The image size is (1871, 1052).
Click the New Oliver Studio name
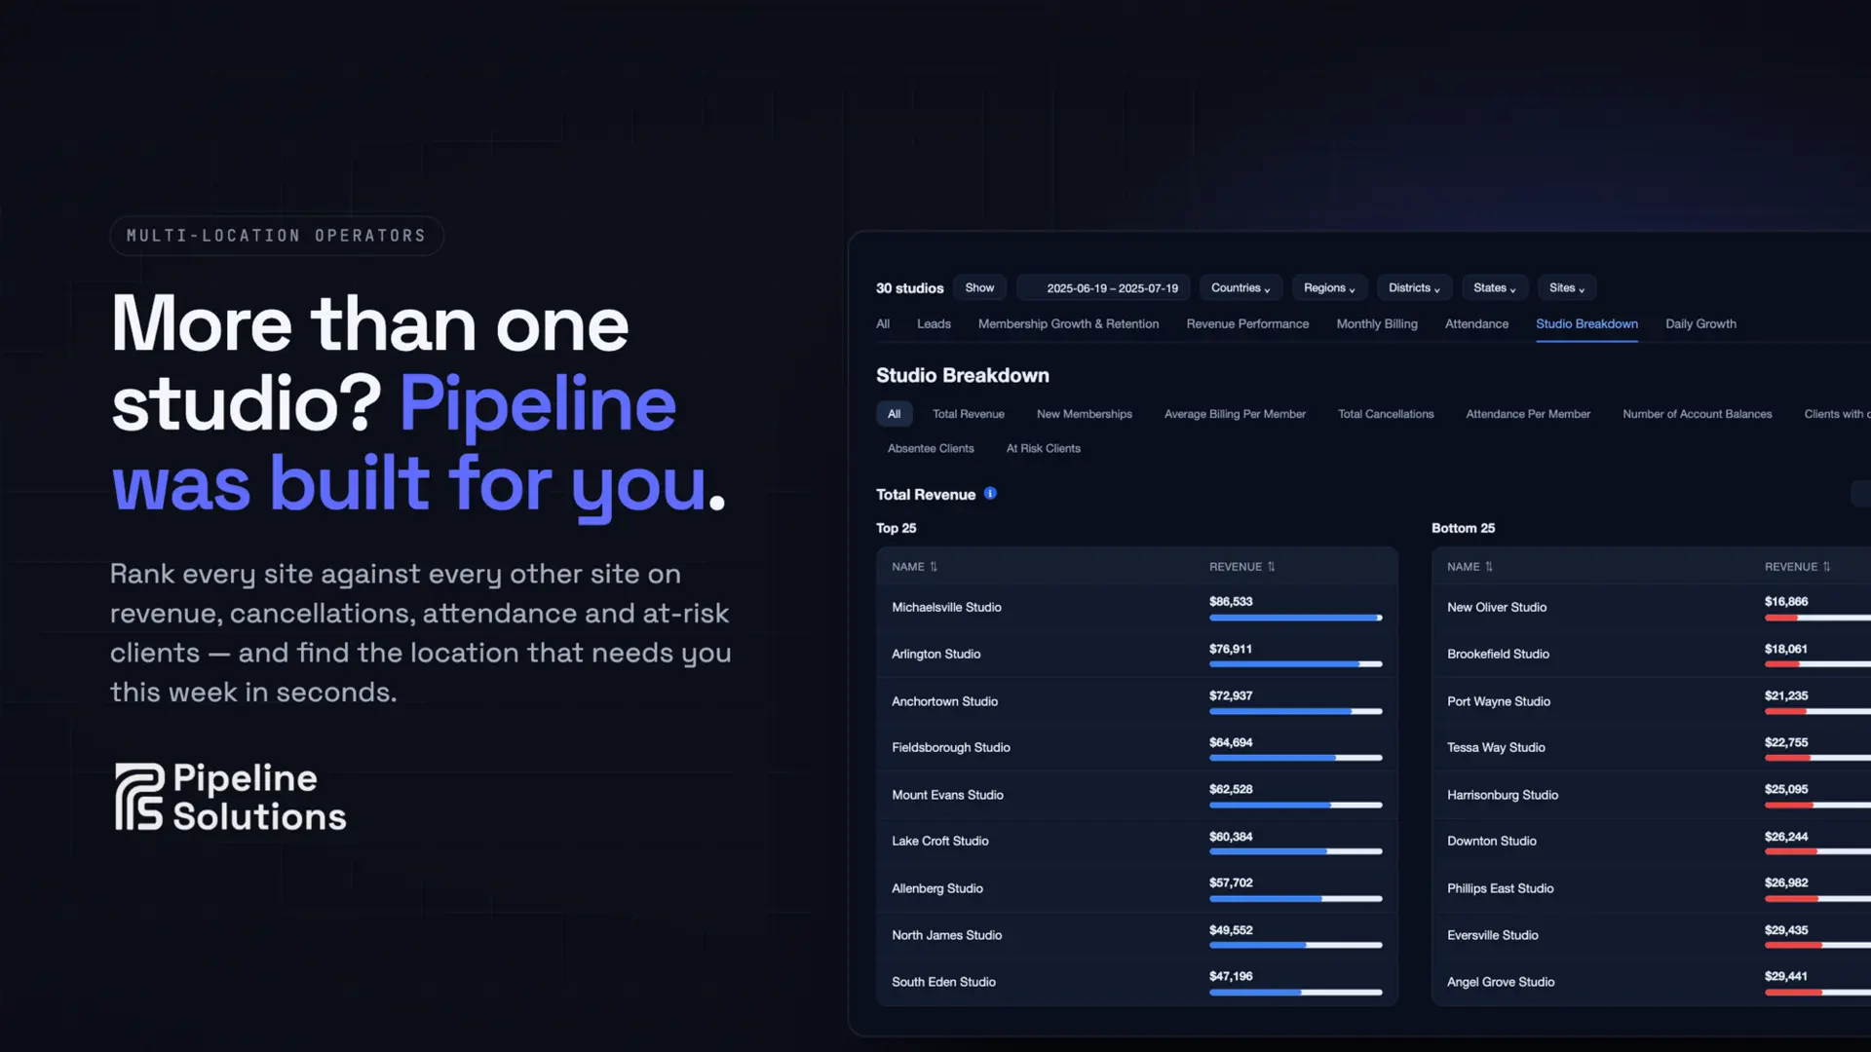[1497, 607]
